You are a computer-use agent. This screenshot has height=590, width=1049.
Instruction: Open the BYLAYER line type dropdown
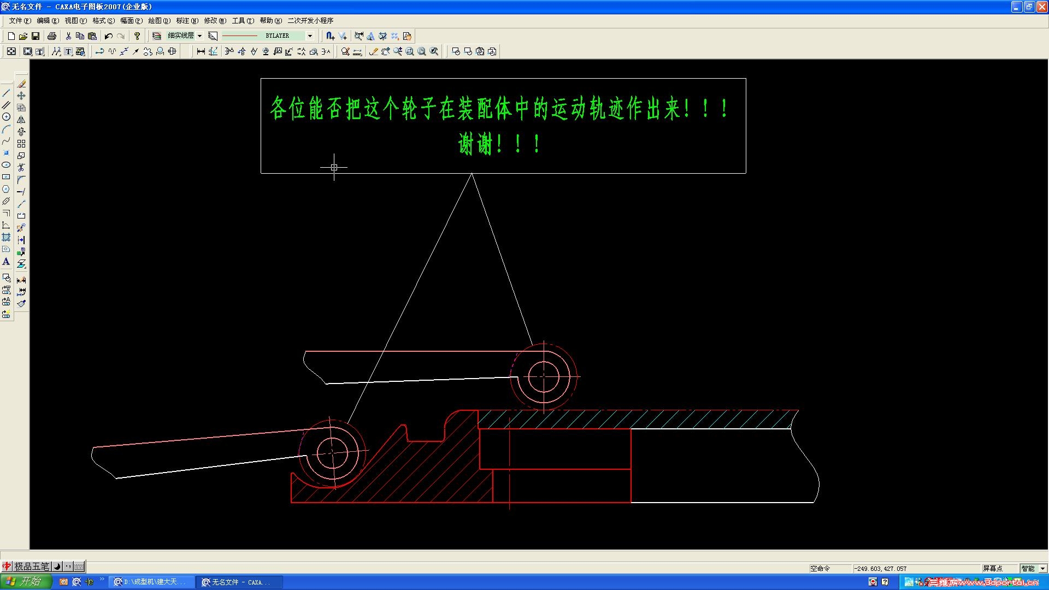tap(310, 36)
